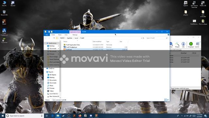Open Microsoft Edge from the taskbar

(x=52, y=116)
